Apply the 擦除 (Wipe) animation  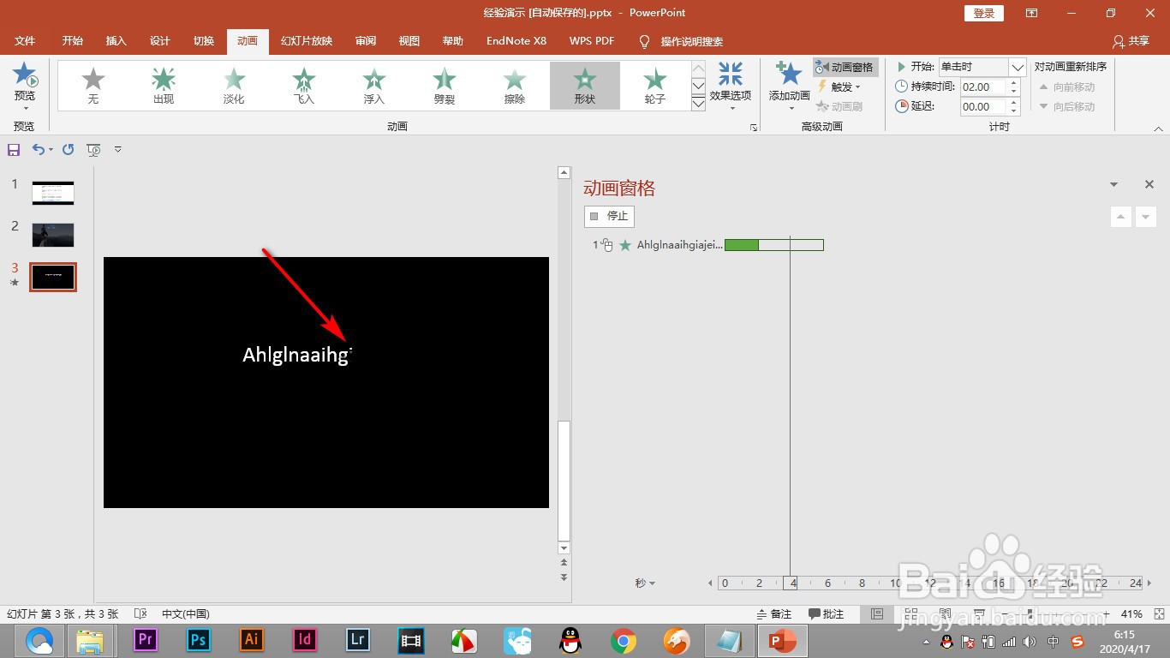pos(515,86)
